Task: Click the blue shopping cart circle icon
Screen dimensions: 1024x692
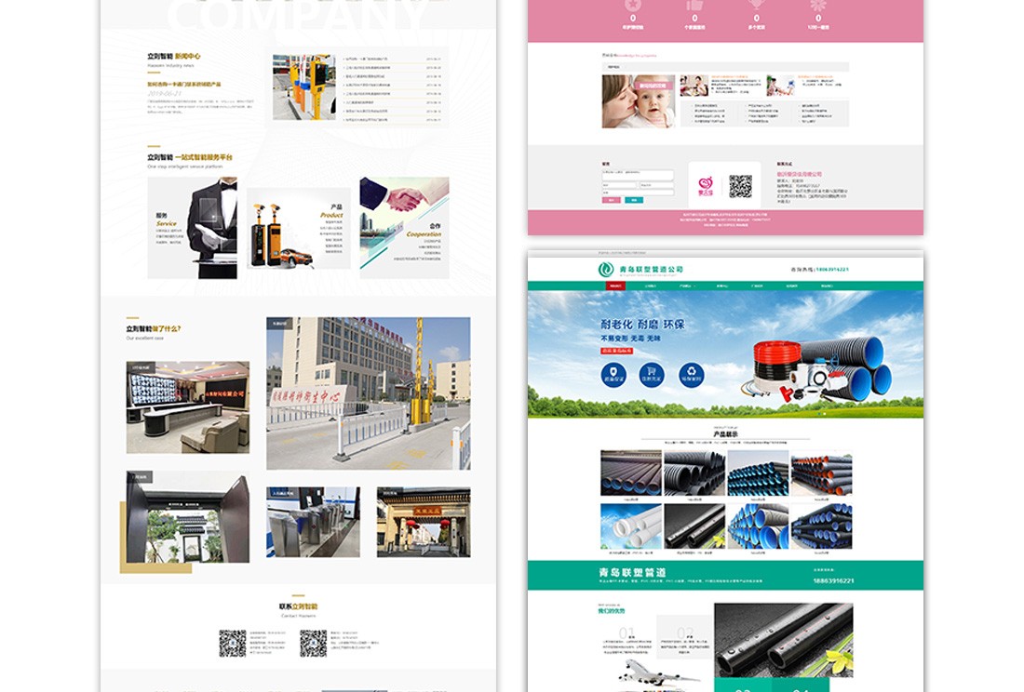Action: 652,375
